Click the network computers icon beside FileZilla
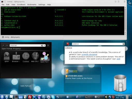The image size is (132, 99). pyautogui.click(x=34, y=97)
